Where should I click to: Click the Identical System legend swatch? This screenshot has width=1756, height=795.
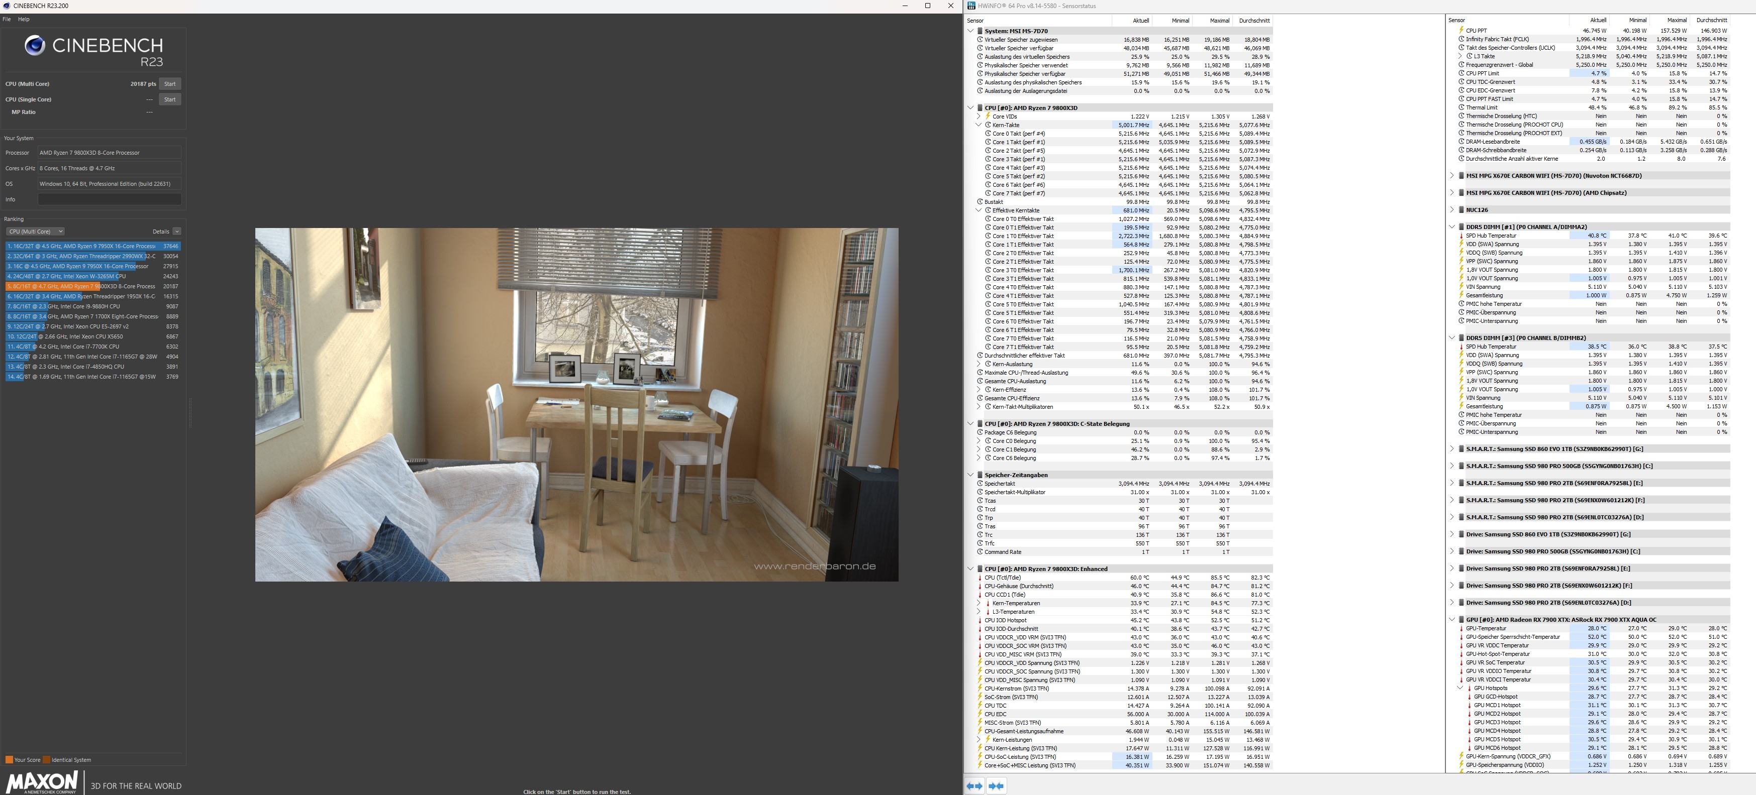click(x=46, y=759)
